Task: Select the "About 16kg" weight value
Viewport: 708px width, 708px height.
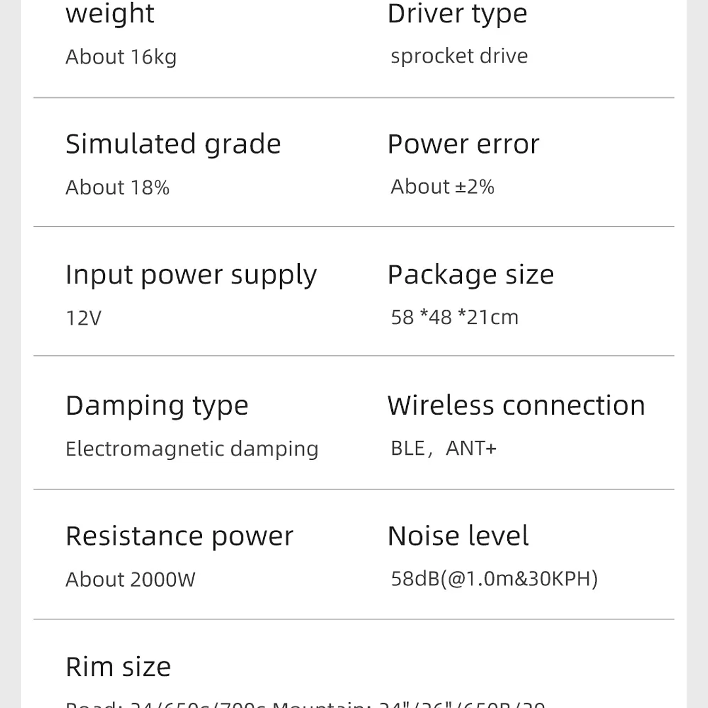Action: 121,57
